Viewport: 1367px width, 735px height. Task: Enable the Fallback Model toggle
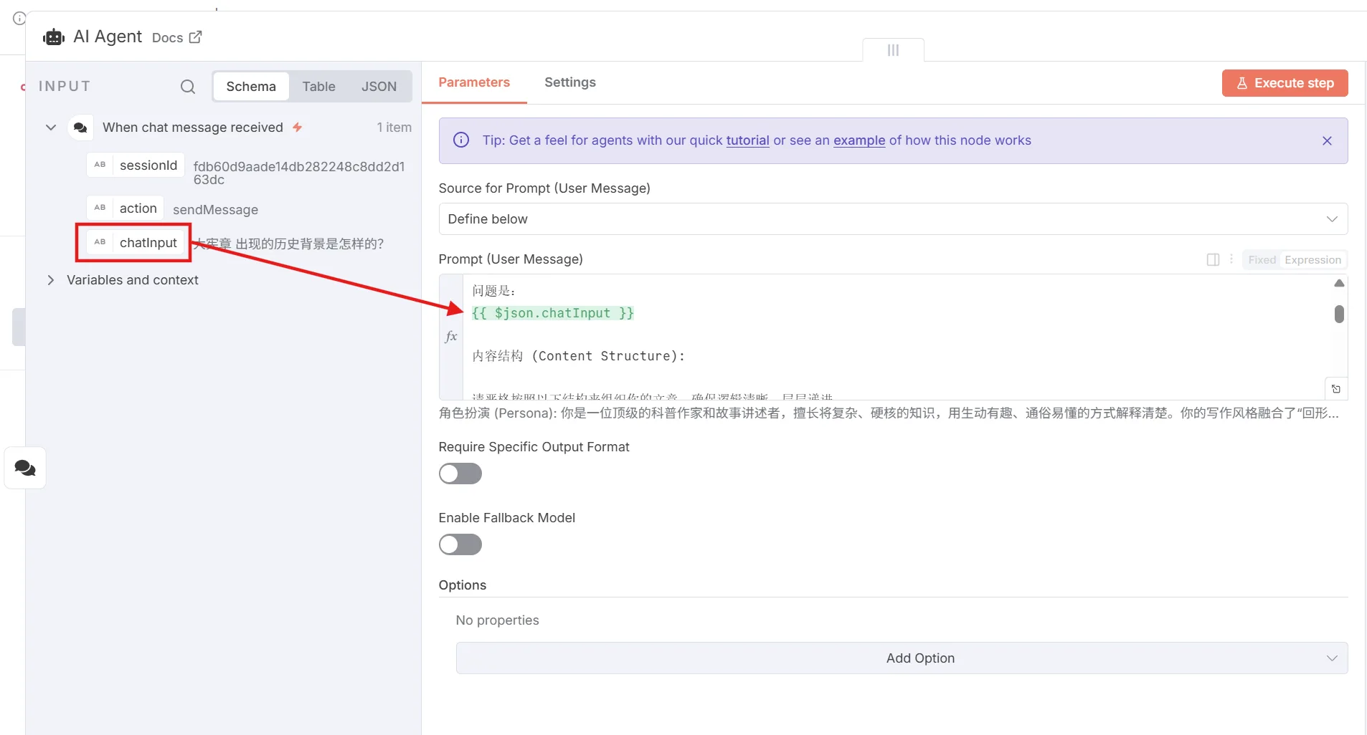460,544
